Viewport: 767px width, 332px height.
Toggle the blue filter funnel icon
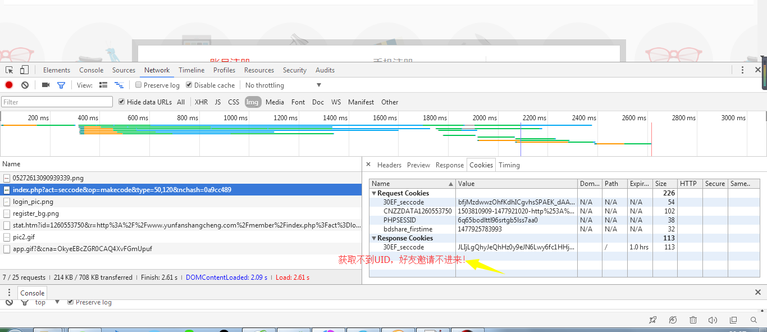coord(61,85)
